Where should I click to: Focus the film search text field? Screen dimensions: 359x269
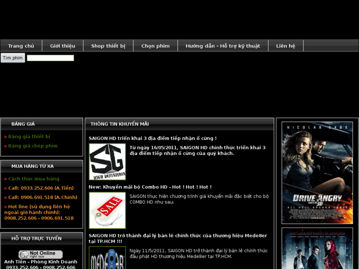click(50, 58)
